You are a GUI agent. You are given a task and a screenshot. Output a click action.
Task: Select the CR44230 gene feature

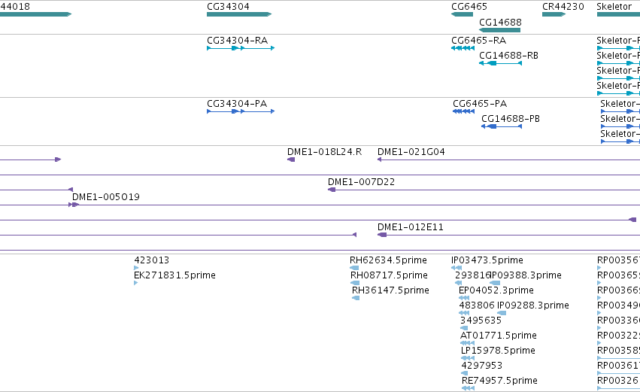pyautogui.click(x=554, y=14)
